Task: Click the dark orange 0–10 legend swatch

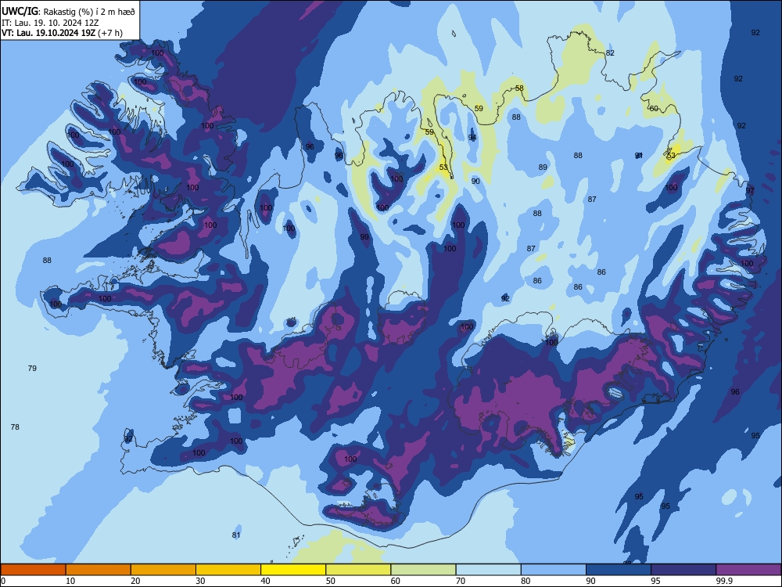Action: point(33,570)
